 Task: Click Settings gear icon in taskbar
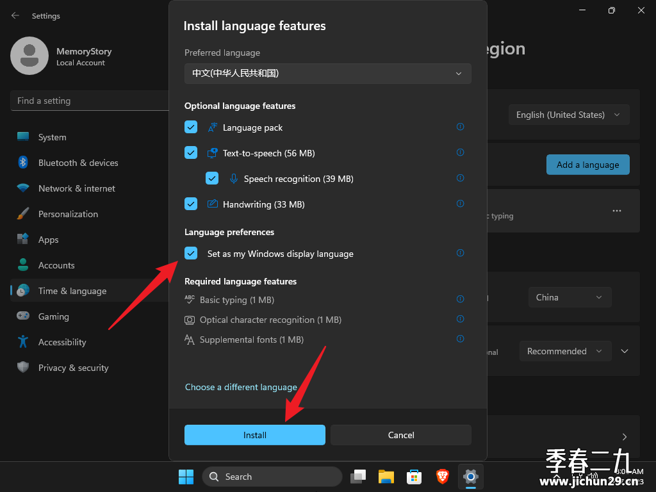[x=471, y=477]
